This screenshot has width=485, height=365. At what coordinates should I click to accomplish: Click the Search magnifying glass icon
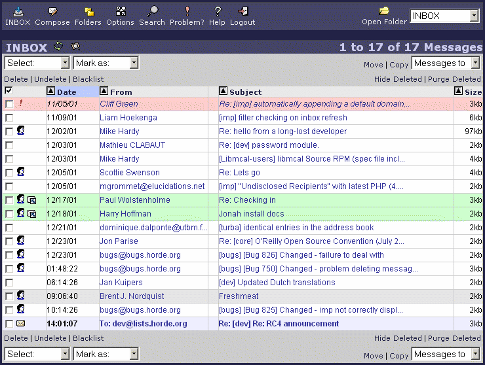(x=152, y=11)
